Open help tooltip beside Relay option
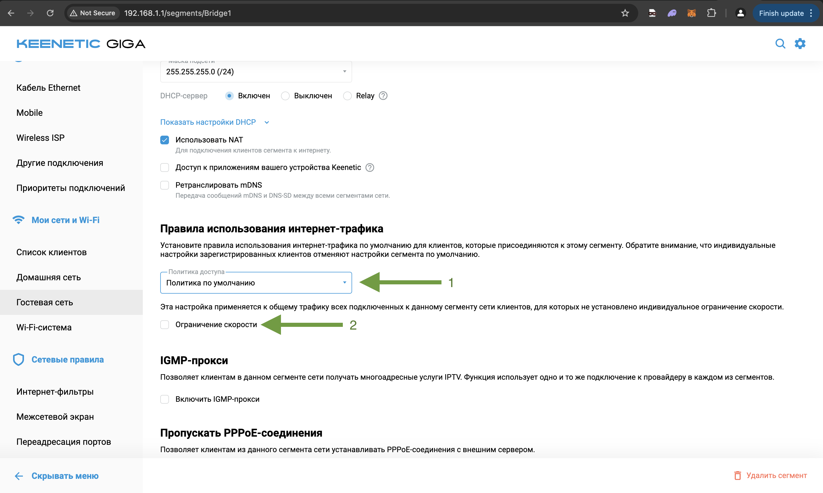This screenshot has height=493, width=823. pyautogui.click(x=383, y=96)
